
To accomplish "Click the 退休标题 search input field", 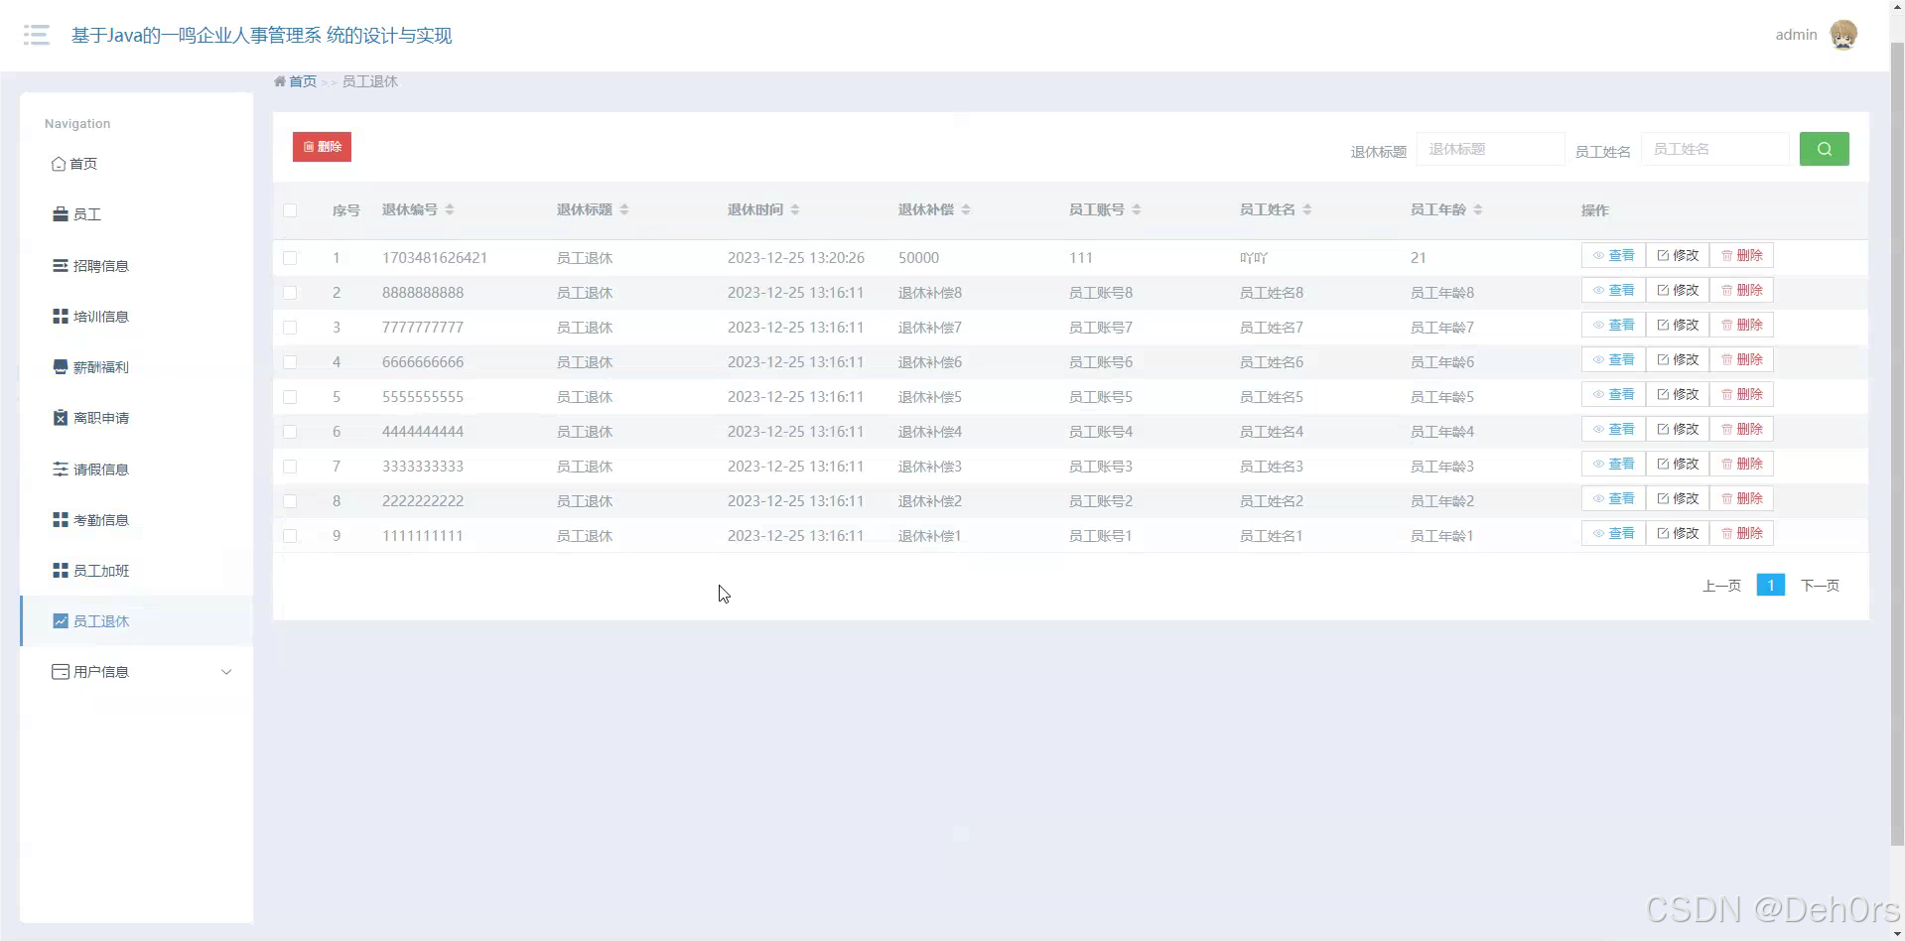I will 1489,148.
